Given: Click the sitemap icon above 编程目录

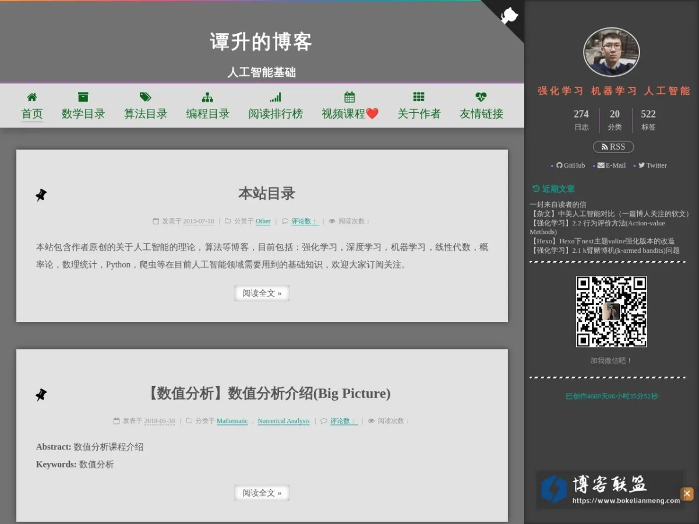Looking at the screenshot, I should 207,97.
